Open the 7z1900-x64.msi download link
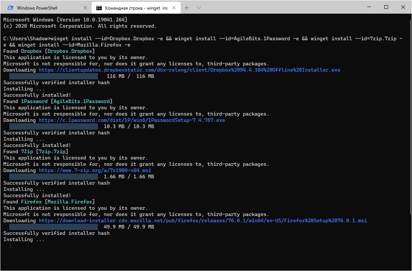The height and width of the screenshot is (271, 412). pos(96,170)
